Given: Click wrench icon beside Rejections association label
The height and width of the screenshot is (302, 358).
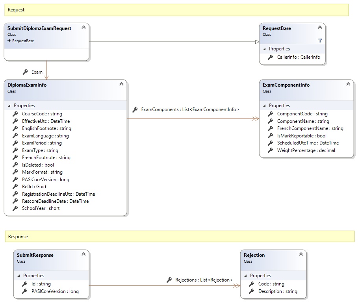Looking at the screenshot, I should (x=169, y=280).
